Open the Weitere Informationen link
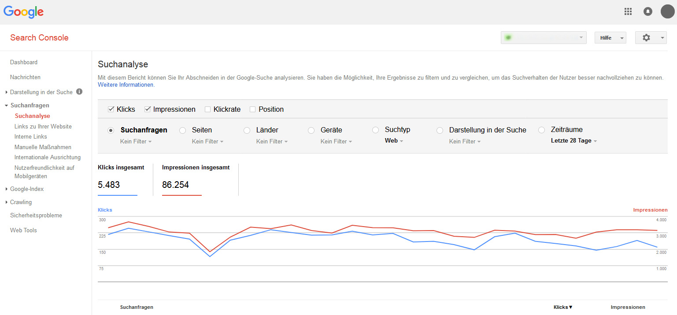 pos(126,85)
